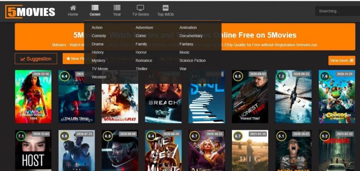Open the Host movie poster

pyautogui.click(x=33, y=150)
